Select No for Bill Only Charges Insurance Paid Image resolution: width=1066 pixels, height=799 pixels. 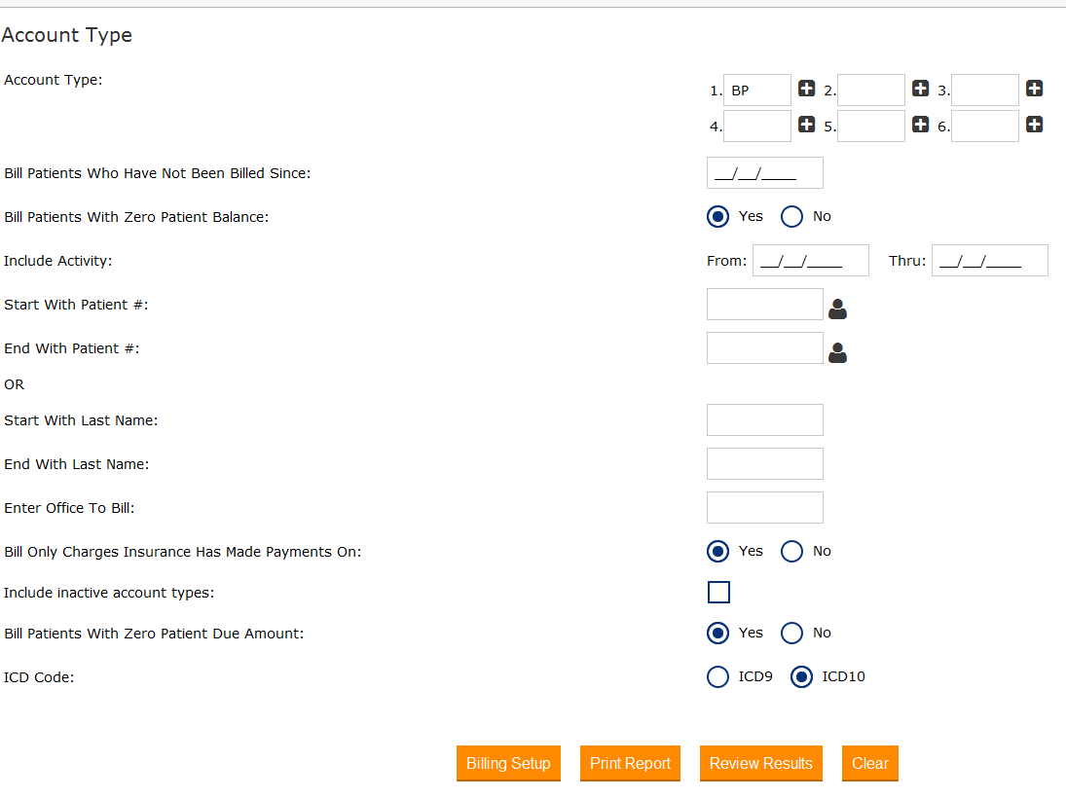coord(792,552)
